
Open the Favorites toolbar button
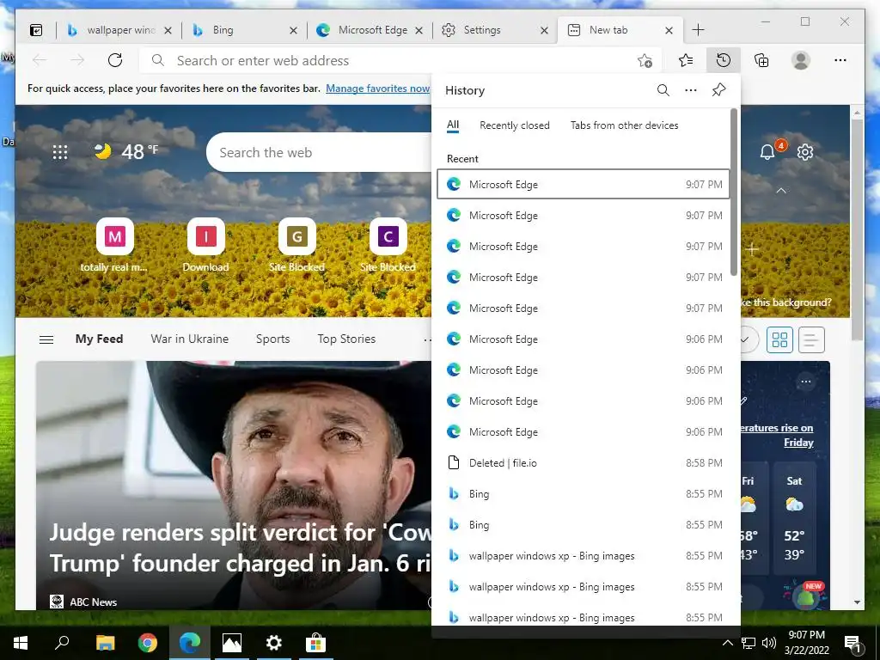[685, 60]
